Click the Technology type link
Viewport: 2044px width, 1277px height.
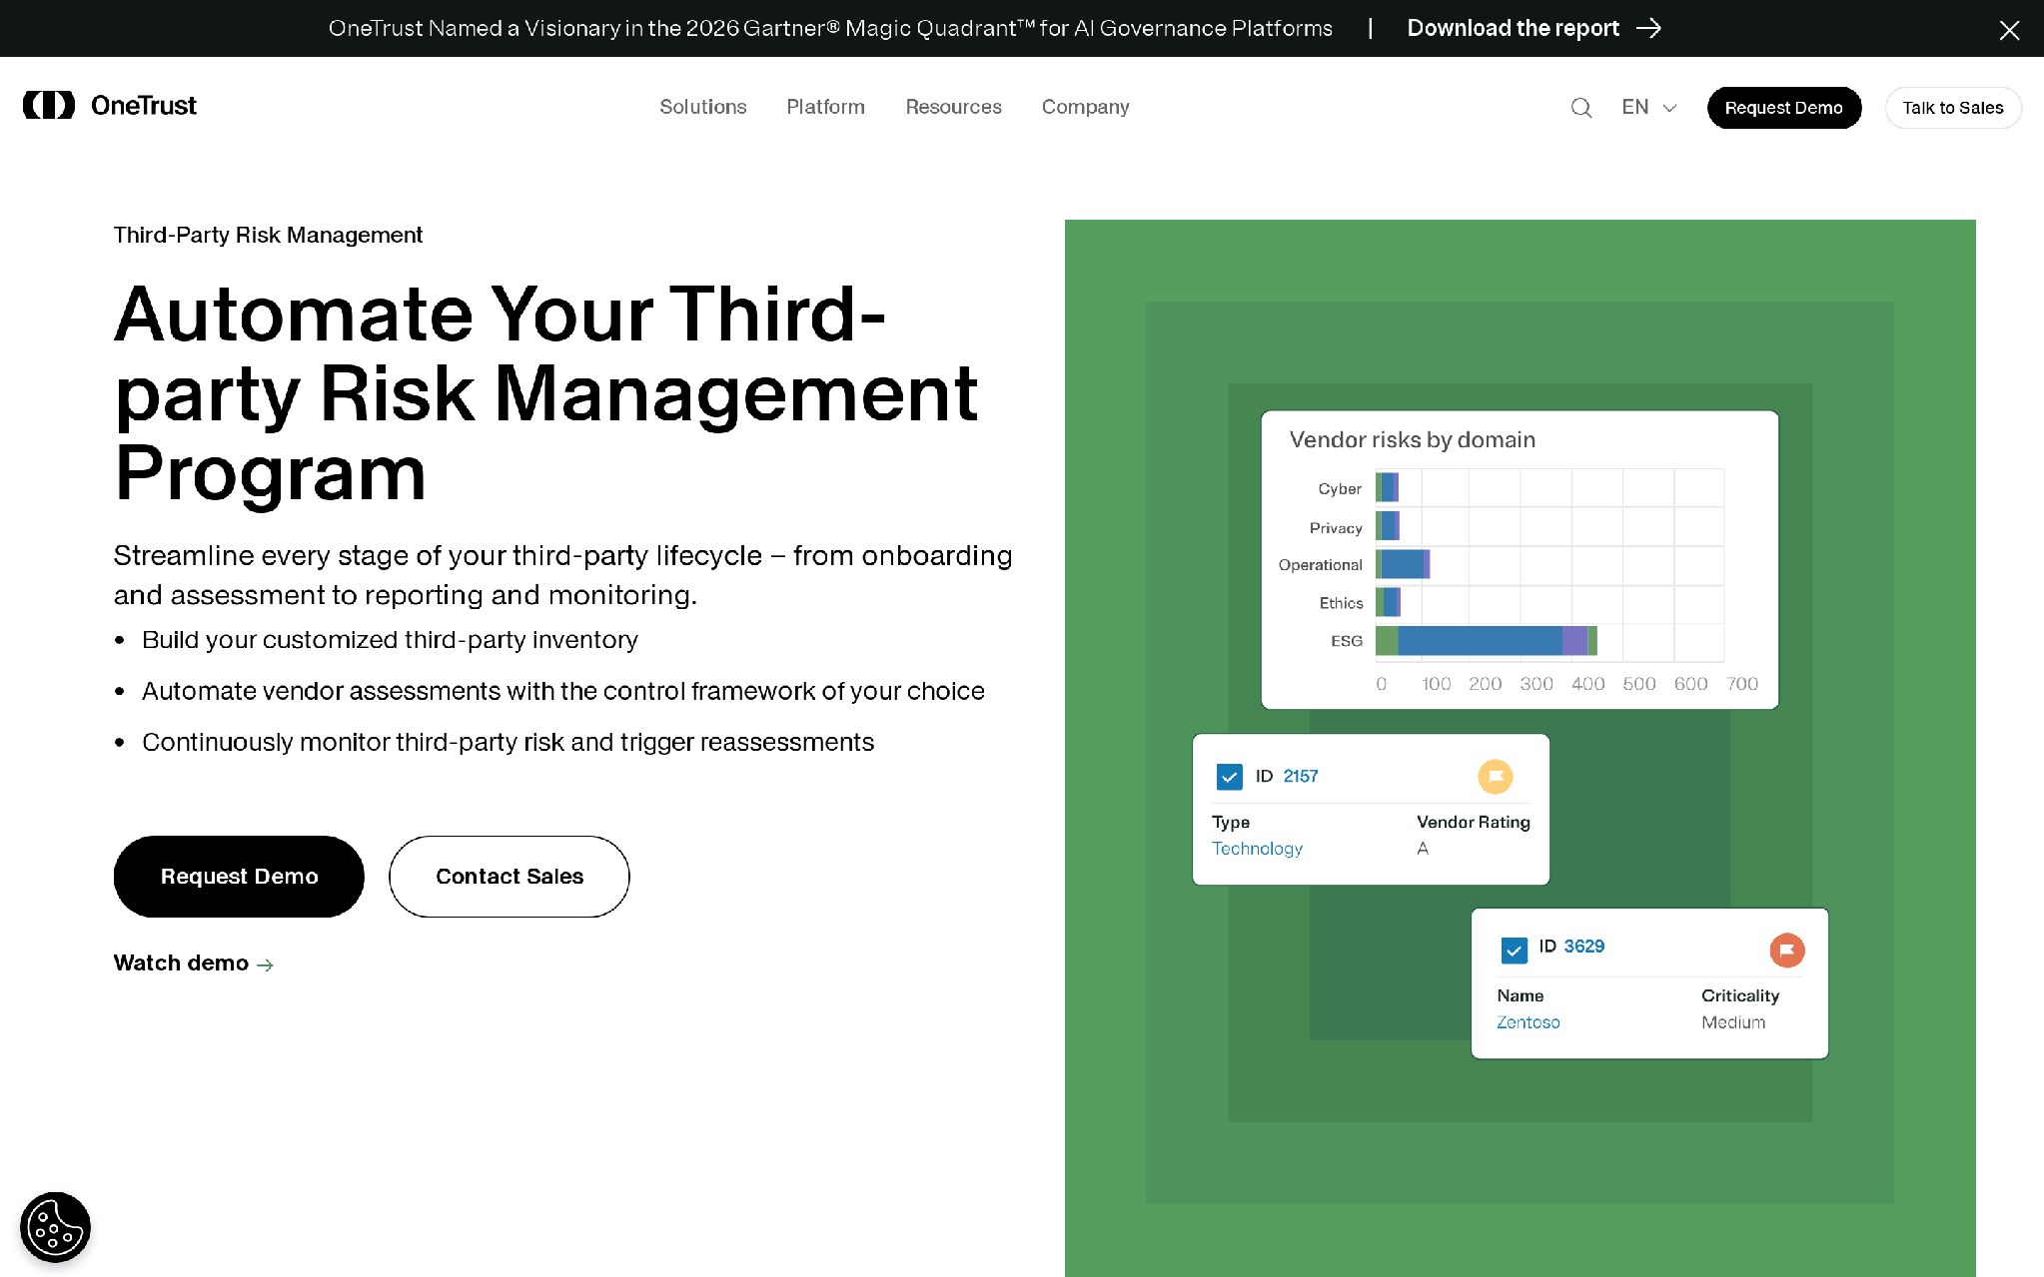tap(1257, 849)
